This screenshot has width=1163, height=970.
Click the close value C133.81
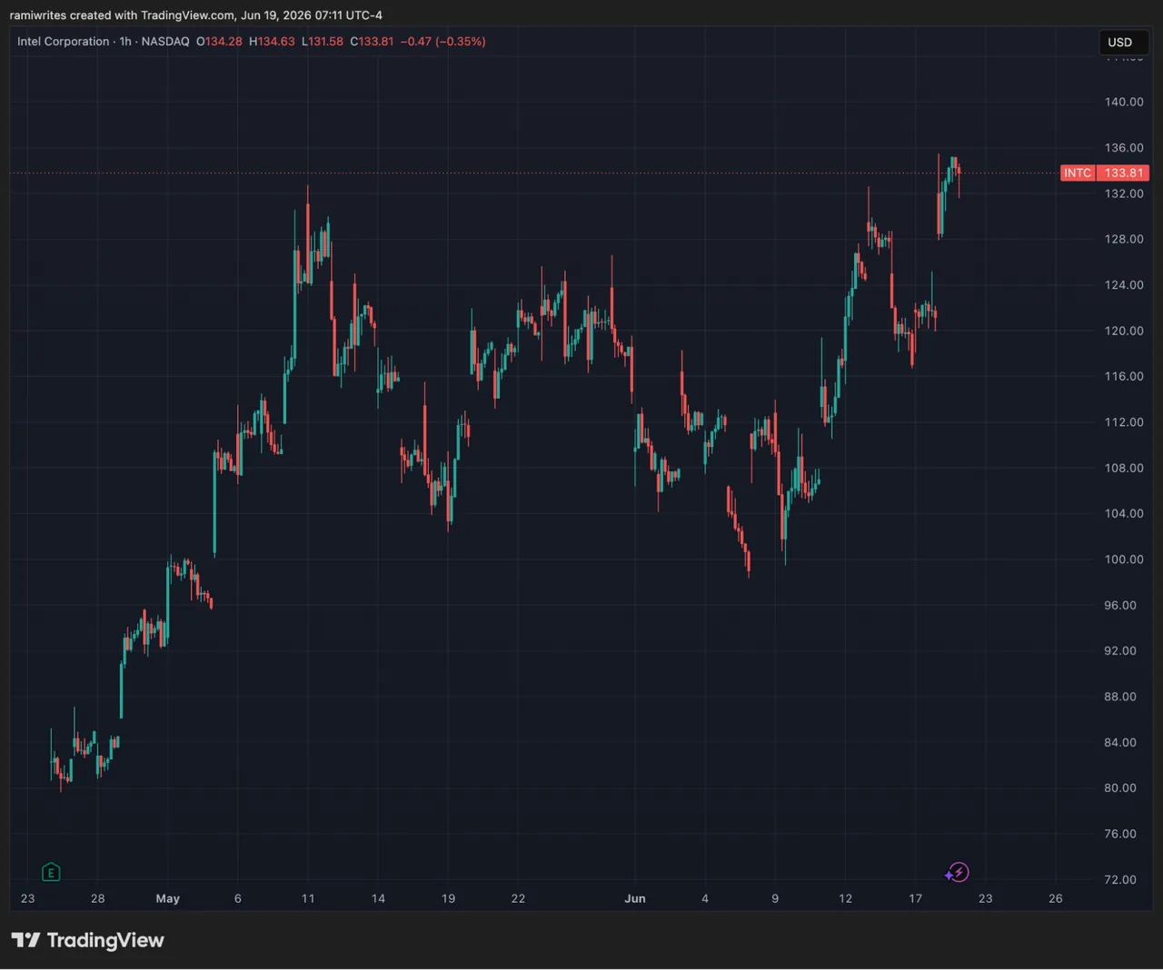(373, 42)
